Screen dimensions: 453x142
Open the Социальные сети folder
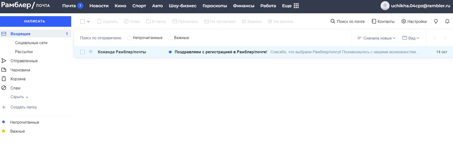31,43
